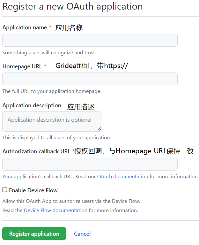This screenshot has width=199, height=245.
Task: Click 'The full URL to your application homepage.' hint
Action: [52, 91]
